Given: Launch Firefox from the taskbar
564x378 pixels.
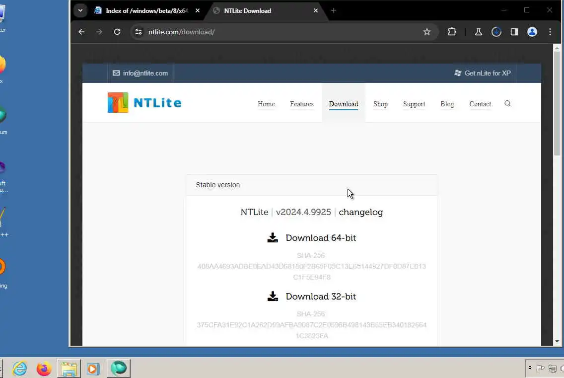Looking at the screenshot, I should [x=44, y=368].
